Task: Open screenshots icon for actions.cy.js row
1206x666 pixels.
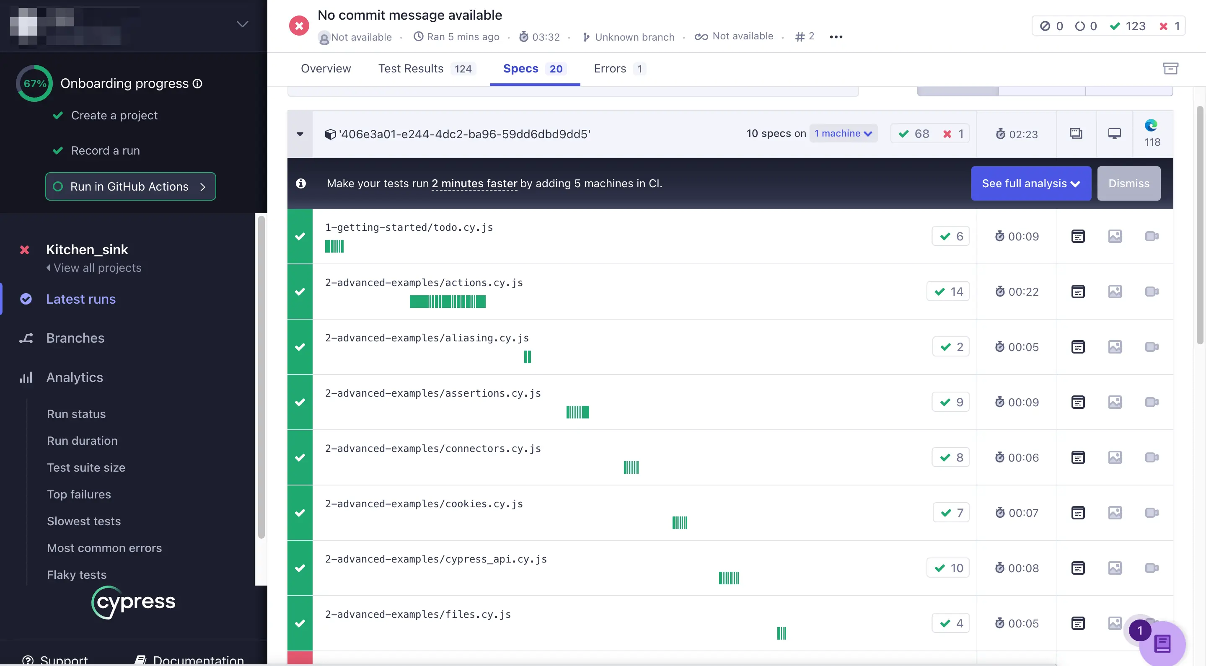Action: [1115, 292]
